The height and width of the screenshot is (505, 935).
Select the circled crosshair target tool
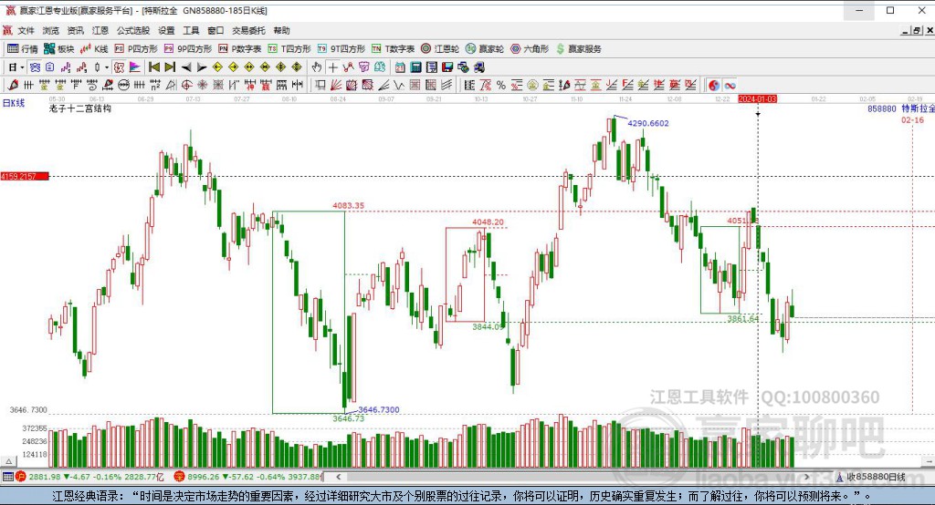click(186, 85)
